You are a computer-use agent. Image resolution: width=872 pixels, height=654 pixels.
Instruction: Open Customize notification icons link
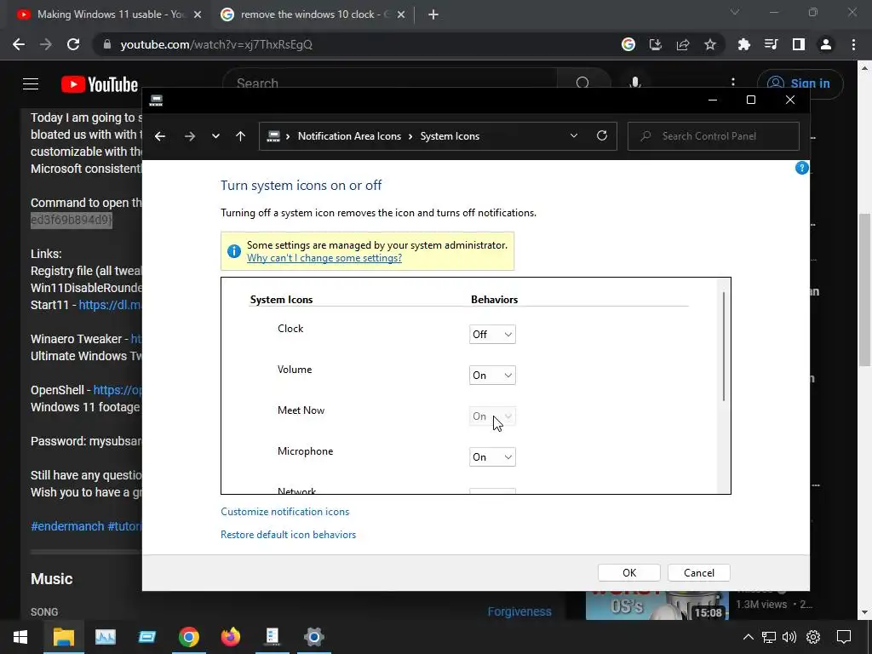pyautogui.click(x=284, y=512)
